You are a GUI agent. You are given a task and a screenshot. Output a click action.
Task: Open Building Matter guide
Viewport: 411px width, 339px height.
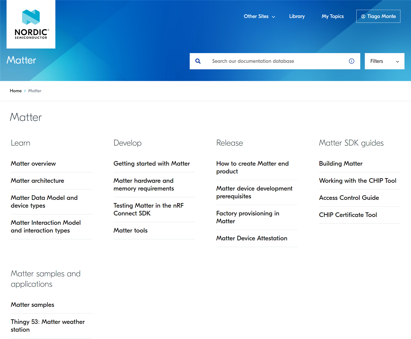click(x=341, y=163)
